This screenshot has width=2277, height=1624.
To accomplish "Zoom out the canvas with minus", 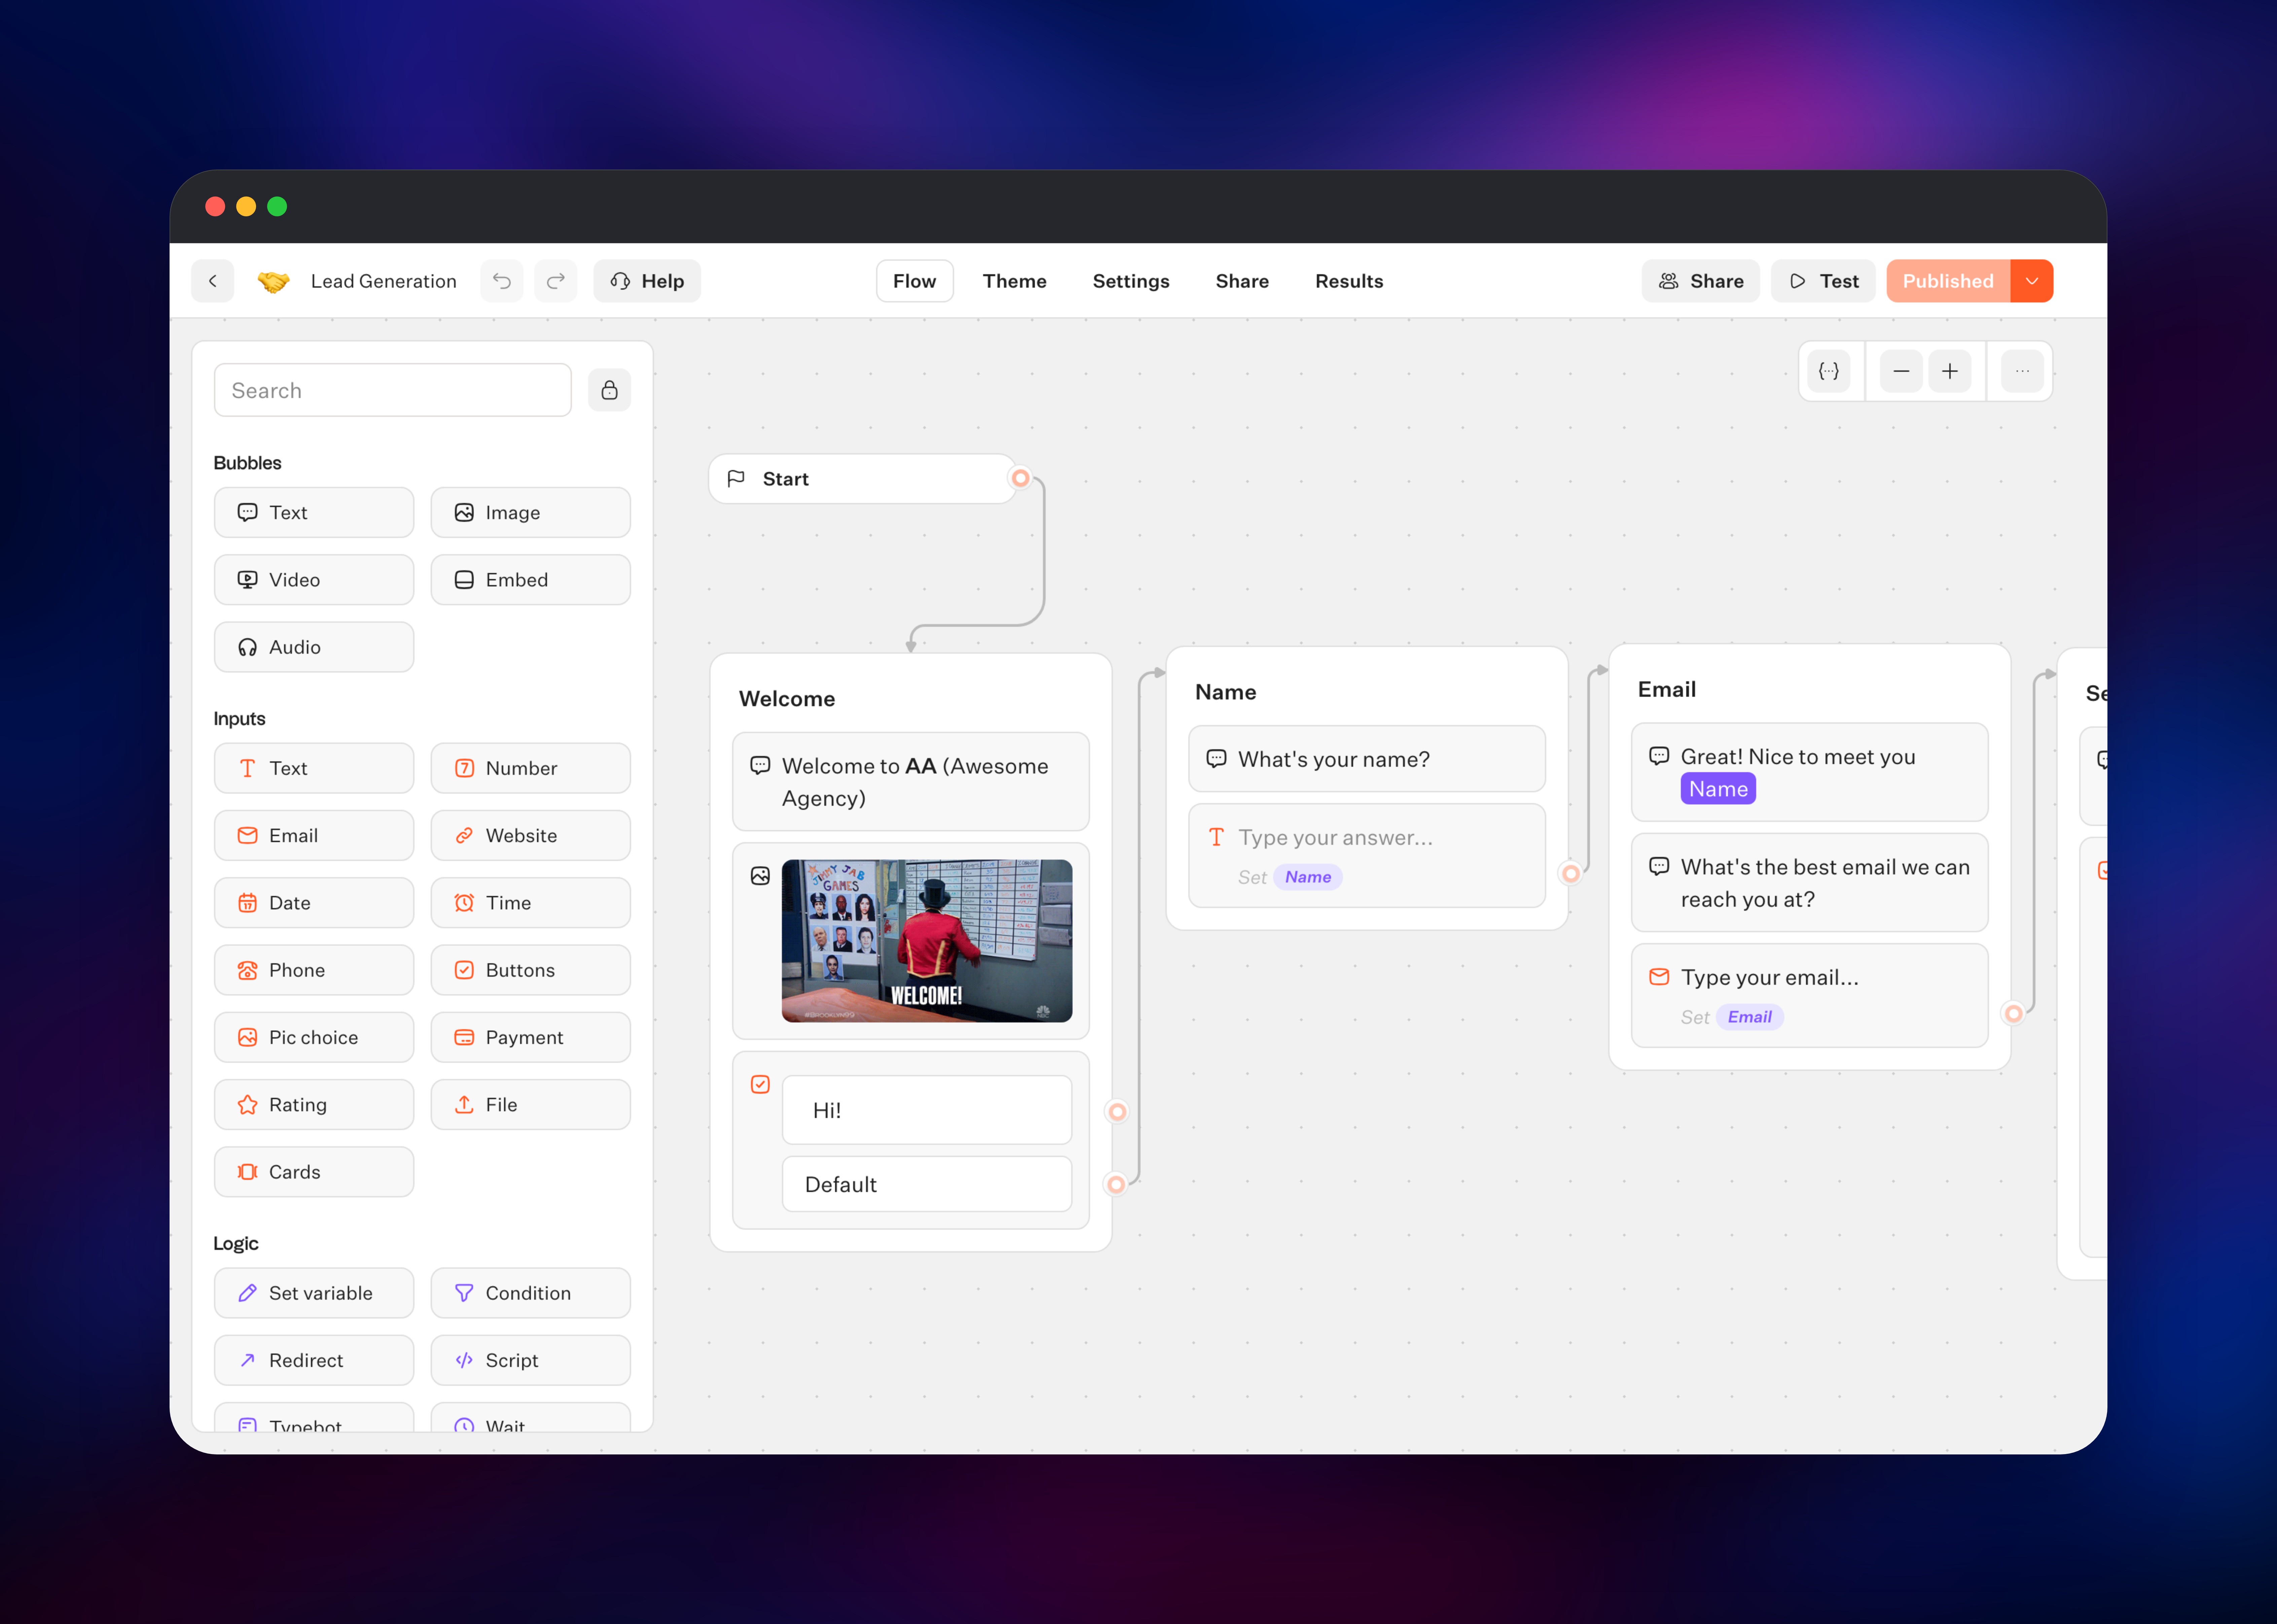I will pos(1901,371).
